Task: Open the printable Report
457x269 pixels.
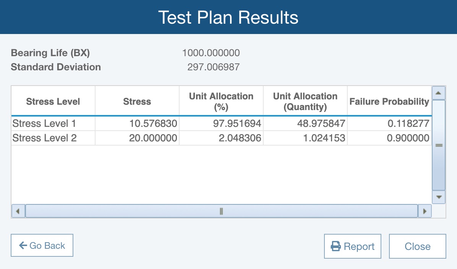Action: [x=352, y=246]
